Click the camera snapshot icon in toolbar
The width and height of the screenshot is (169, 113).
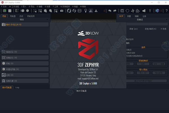[x=62, y=11]
